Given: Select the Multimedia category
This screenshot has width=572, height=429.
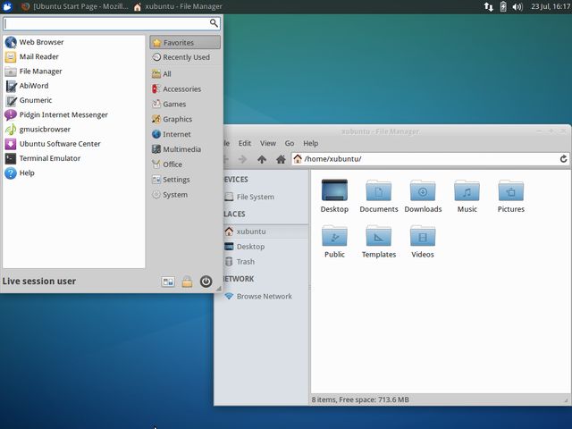Looking at the screenshot, I should point(185,149).
